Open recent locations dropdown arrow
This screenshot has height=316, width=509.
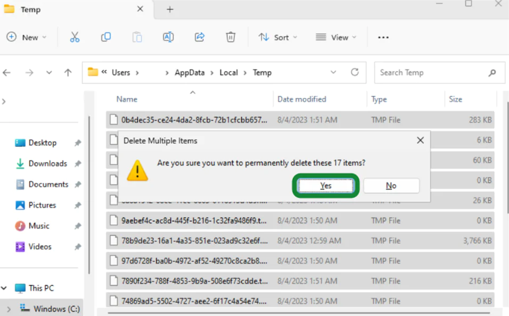click(49, 73)
